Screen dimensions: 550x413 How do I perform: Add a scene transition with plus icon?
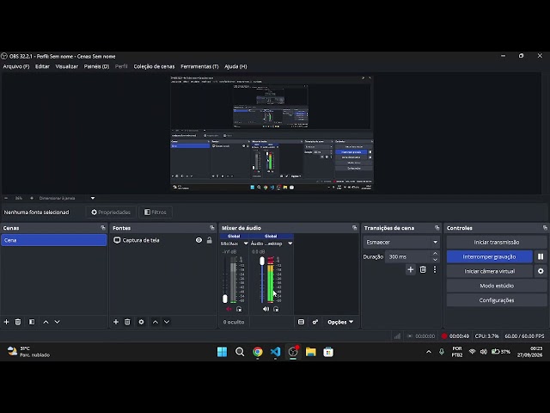[x=411, y=269]
